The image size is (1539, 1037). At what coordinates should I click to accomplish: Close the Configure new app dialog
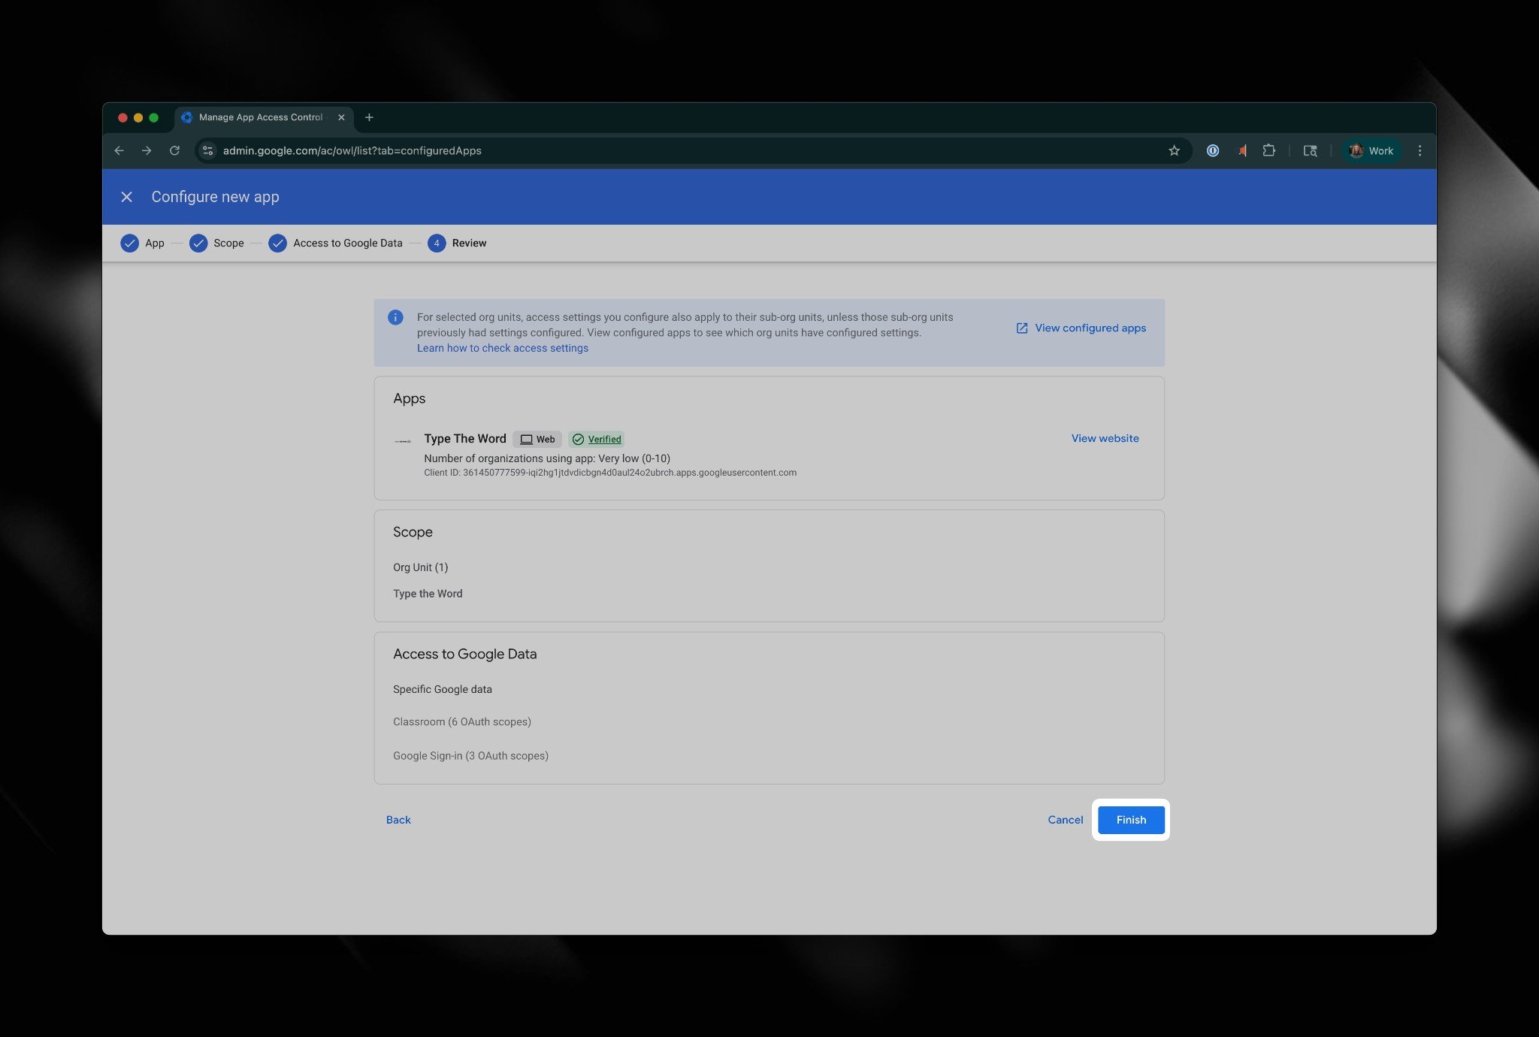[x=126, y=197]
